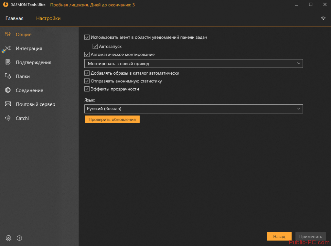Switch to the Главная tab

point(15,18)
